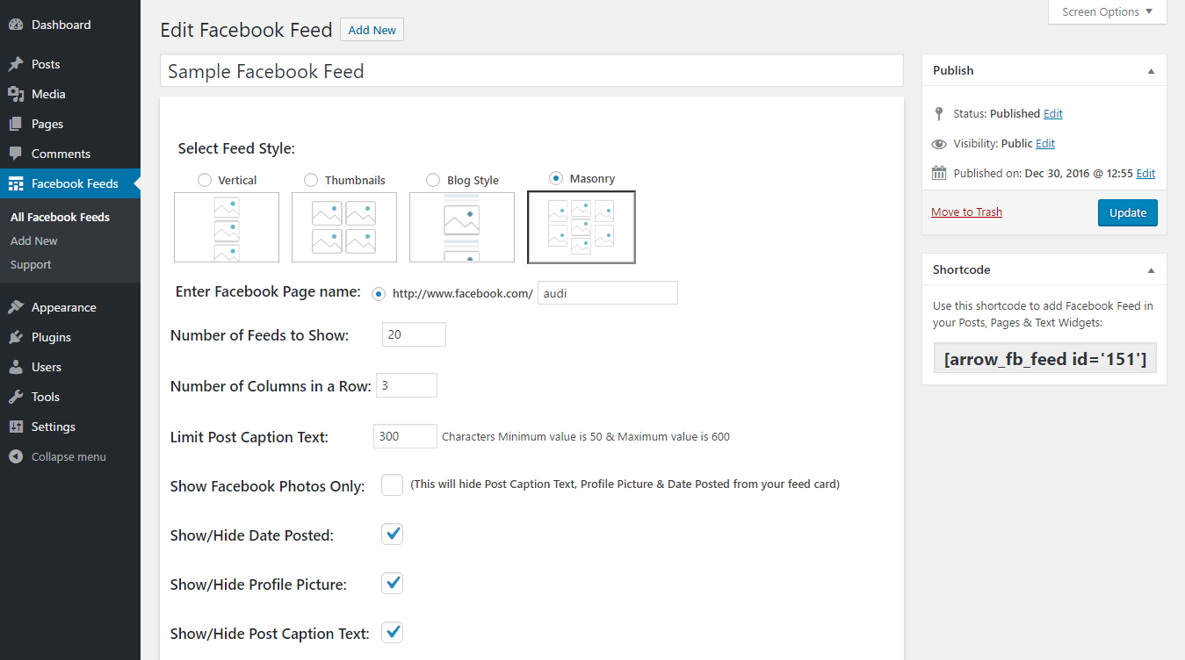The width and height of the screenshot is (1185, 660).
Task: Click the Move to Trash link
Action: click(x=966, y=212)
